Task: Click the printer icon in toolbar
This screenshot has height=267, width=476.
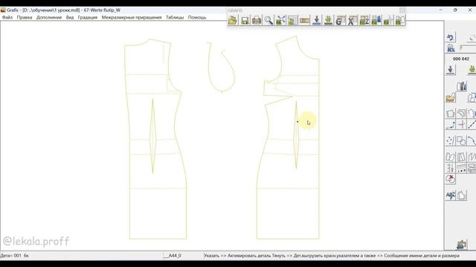Action: 257,20
